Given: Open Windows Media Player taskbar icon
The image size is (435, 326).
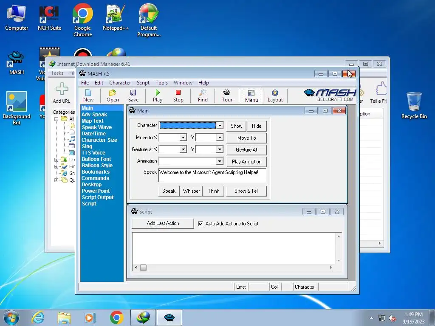Looking at the screenshot, I should [x=90, y=318].
